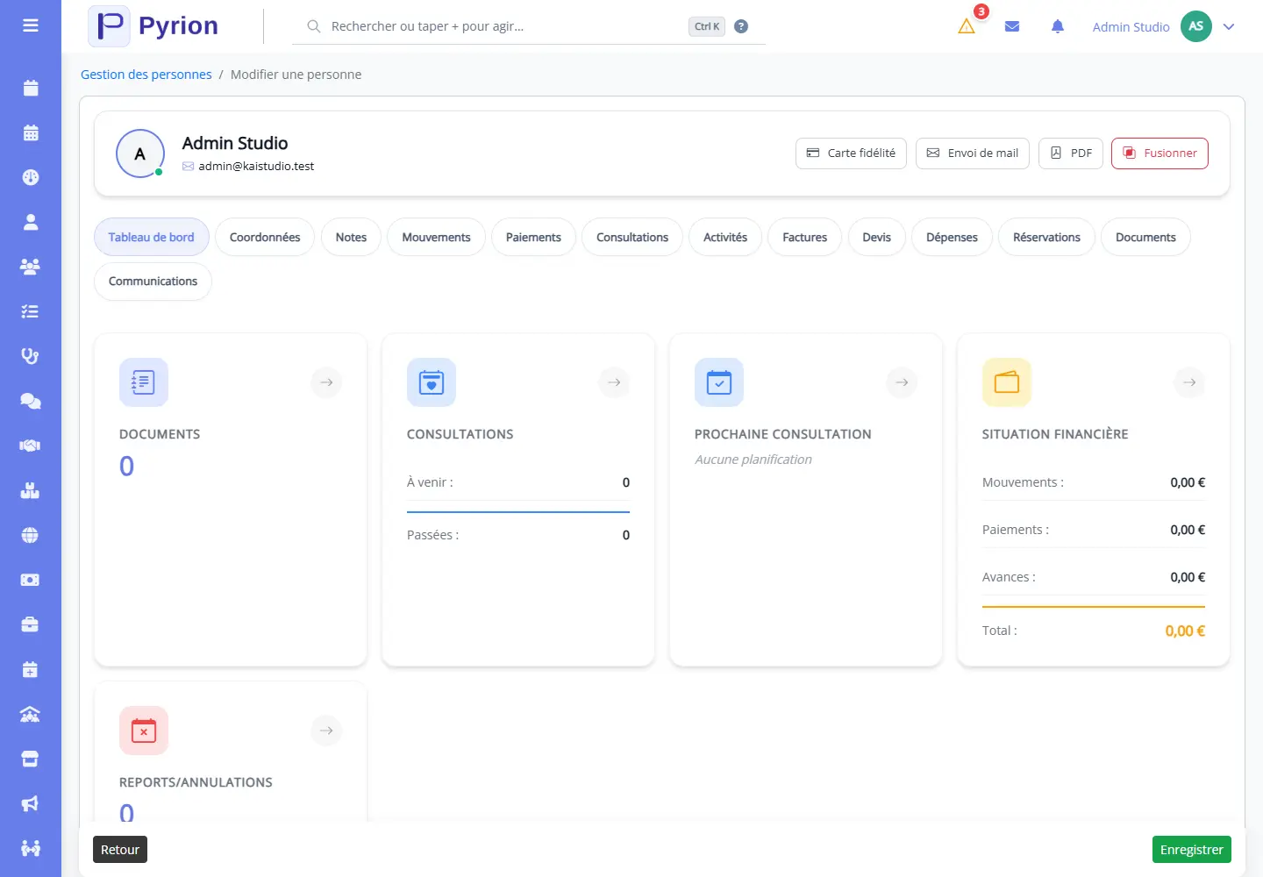1263x877 pixels.
Task: Open the plain calendar icon in sidebar
Action: 31,88
